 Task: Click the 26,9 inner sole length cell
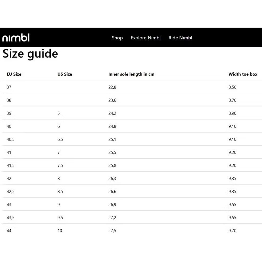click(112, 204)
